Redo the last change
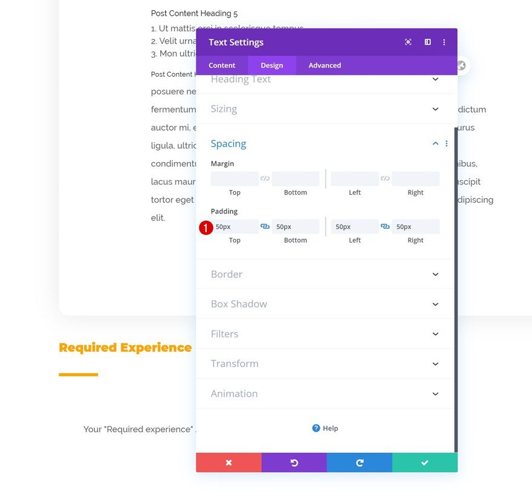The width and height of the screenshot is (532, 500). (359, 462)
